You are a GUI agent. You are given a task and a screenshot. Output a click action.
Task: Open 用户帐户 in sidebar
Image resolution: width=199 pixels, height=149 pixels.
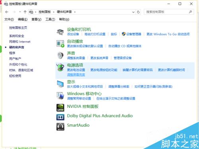(15, 59)
